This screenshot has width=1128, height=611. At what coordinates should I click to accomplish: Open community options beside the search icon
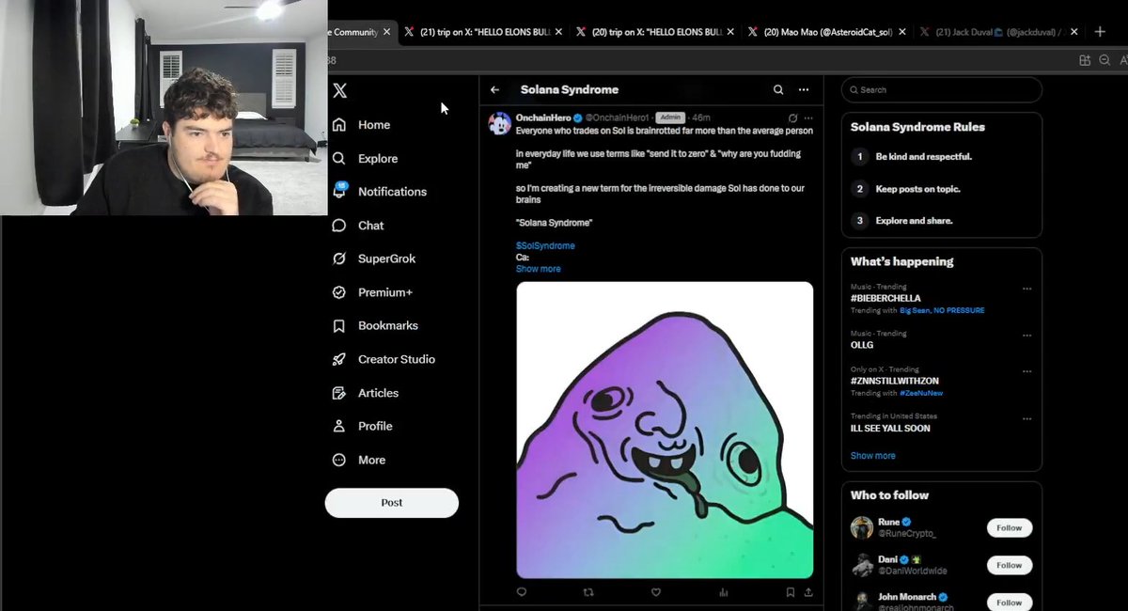pos(804,90)
